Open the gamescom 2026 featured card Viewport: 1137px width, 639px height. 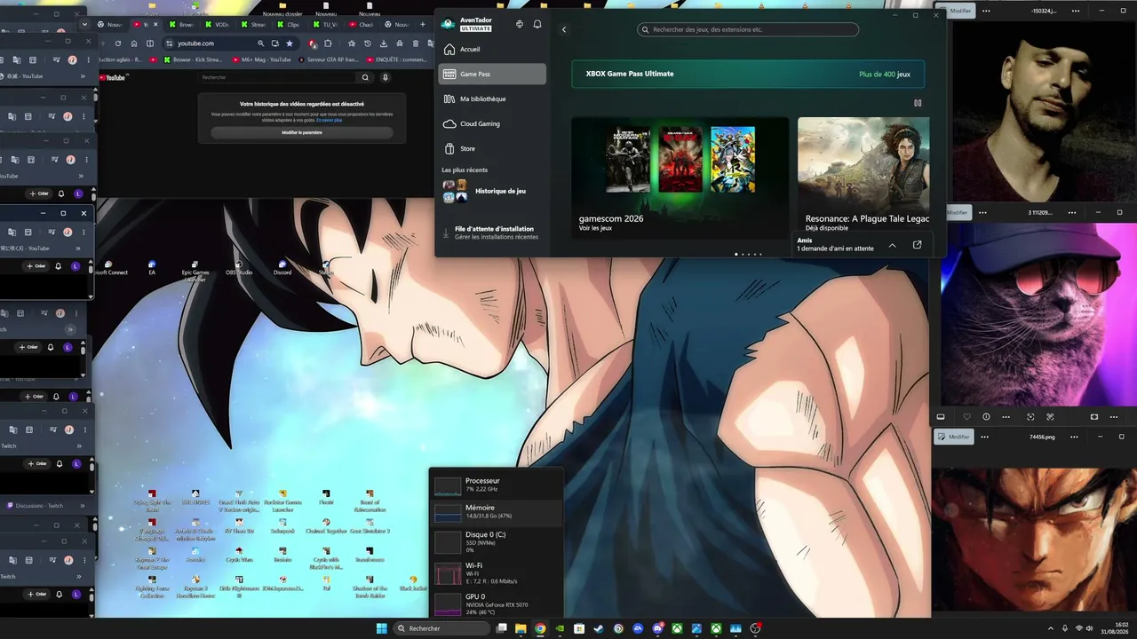(x=680, y=177)
